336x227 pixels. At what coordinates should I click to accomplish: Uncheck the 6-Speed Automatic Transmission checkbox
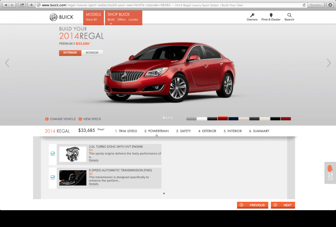tap(53, 177)
